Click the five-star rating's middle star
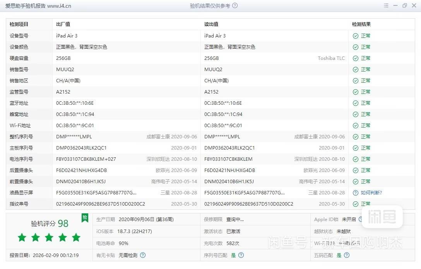Image resolution: width=421 pixels, height=269 pixels. click(x=49, y=237)
